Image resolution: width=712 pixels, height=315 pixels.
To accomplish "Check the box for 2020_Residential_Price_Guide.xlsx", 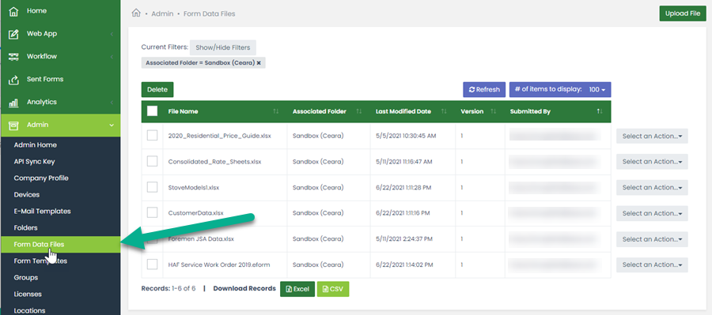I will tap(153, 136).
